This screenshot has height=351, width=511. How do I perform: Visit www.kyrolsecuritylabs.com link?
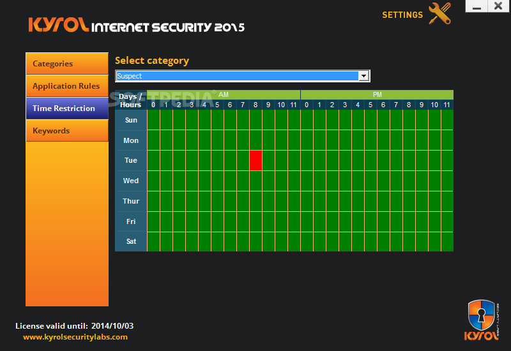pyautogui.click(x=75, y=337)
